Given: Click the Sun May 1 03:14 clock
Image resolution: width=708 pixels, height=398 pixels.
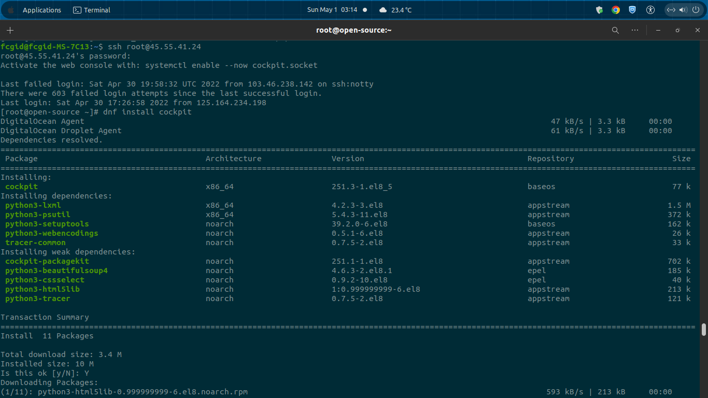Looking at the screenshot, I should click(x=332, y=10).
